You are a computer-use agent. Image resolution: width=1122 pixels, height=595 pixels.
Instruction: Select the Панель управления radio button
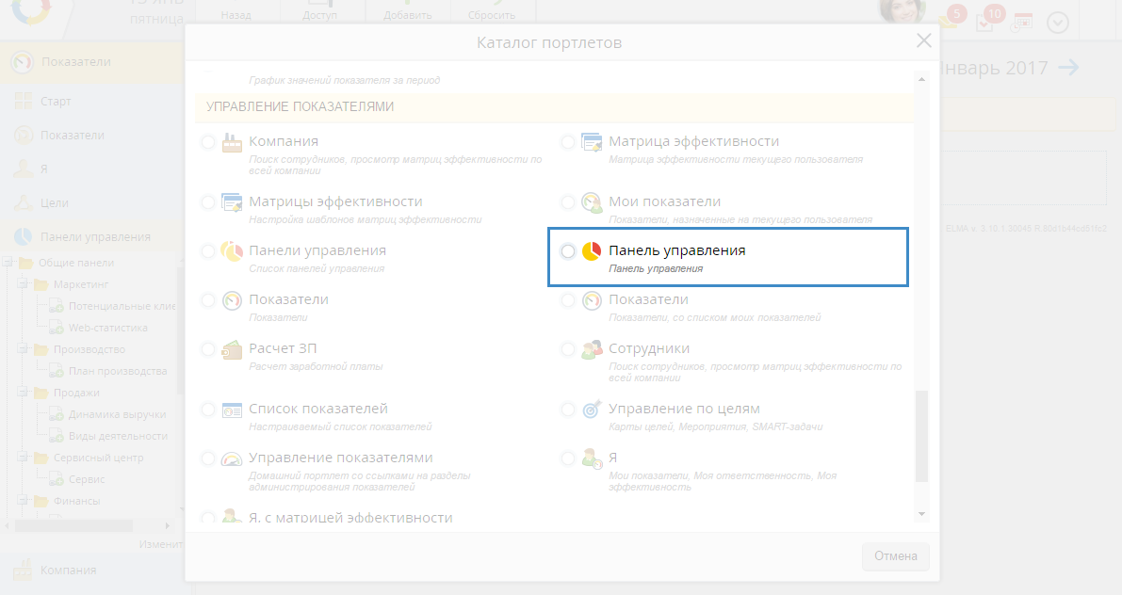tap(568, 251)
